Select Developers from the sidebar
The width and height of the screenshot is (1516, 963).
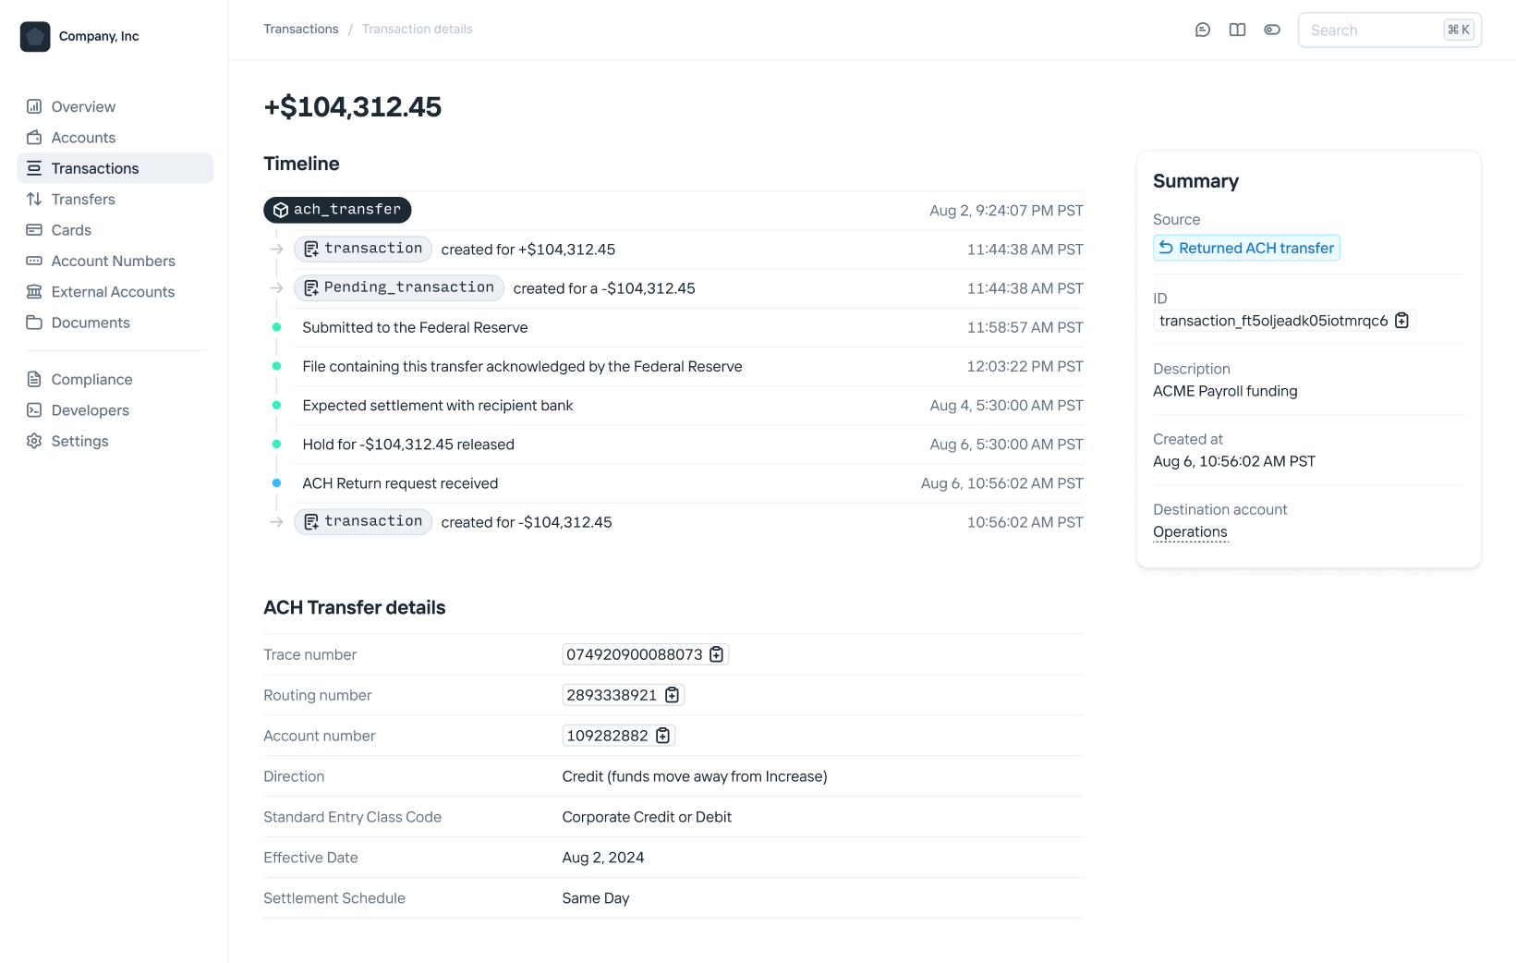(90, 410)
